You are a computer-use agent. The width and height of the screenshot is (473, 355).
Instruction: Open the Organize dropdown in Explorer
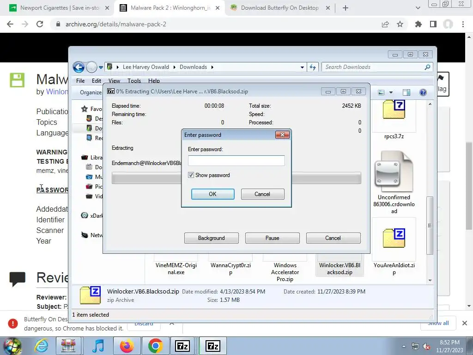click(x=91, y=92)
